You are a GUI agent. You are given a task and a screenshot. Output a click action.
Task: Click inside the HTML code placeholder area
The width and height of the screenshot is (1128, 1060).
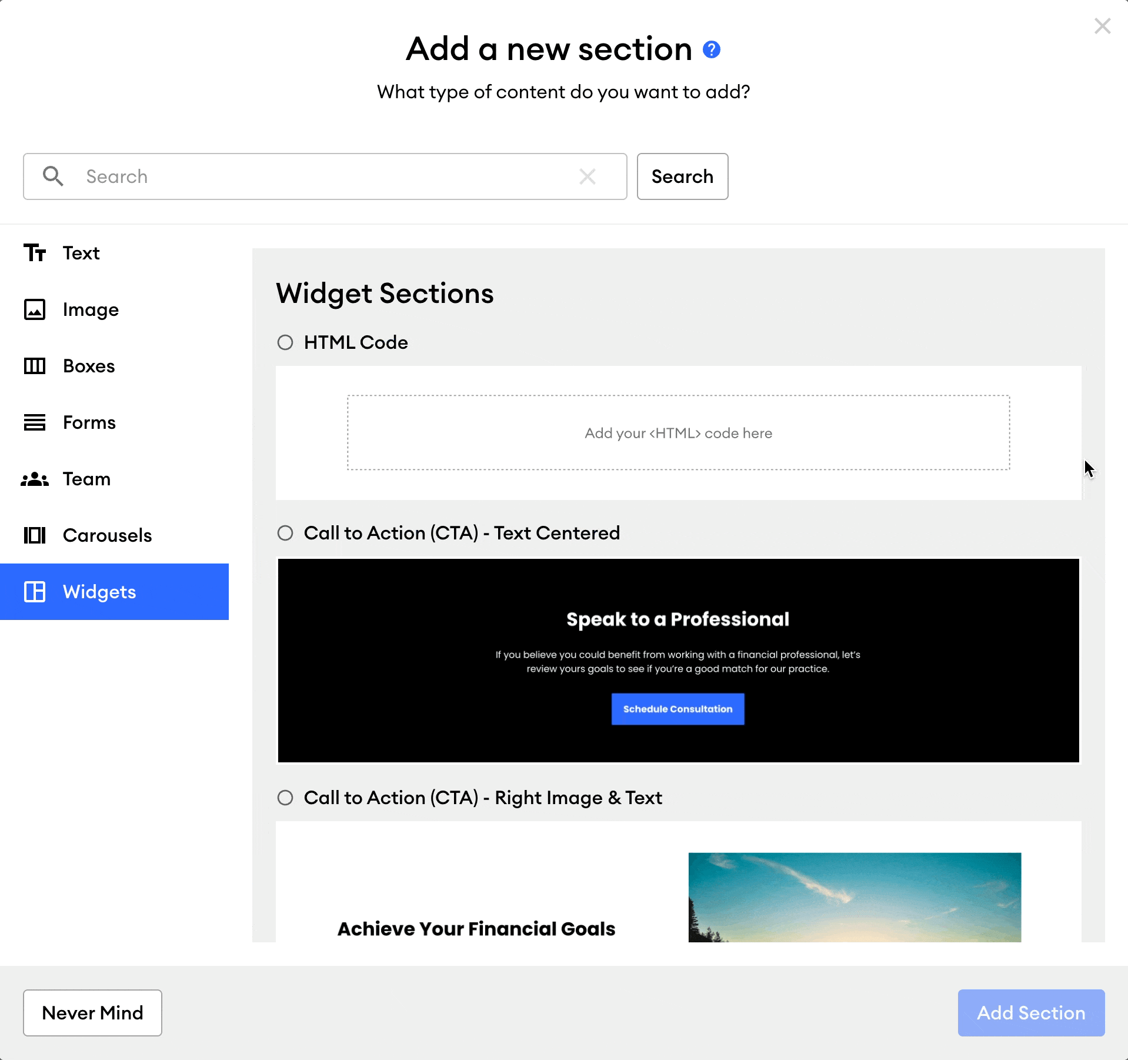point(678,433)
